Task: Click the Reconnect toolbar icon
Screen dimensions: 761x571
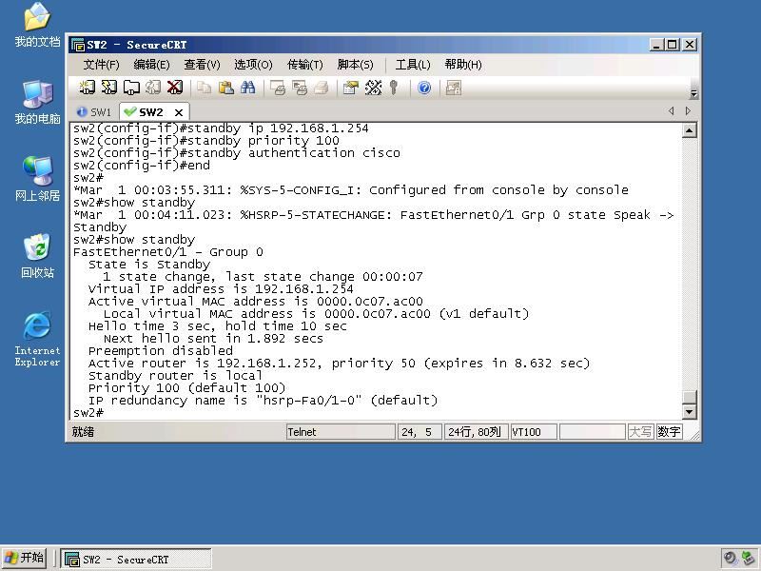Action: (x=153, y=88)
